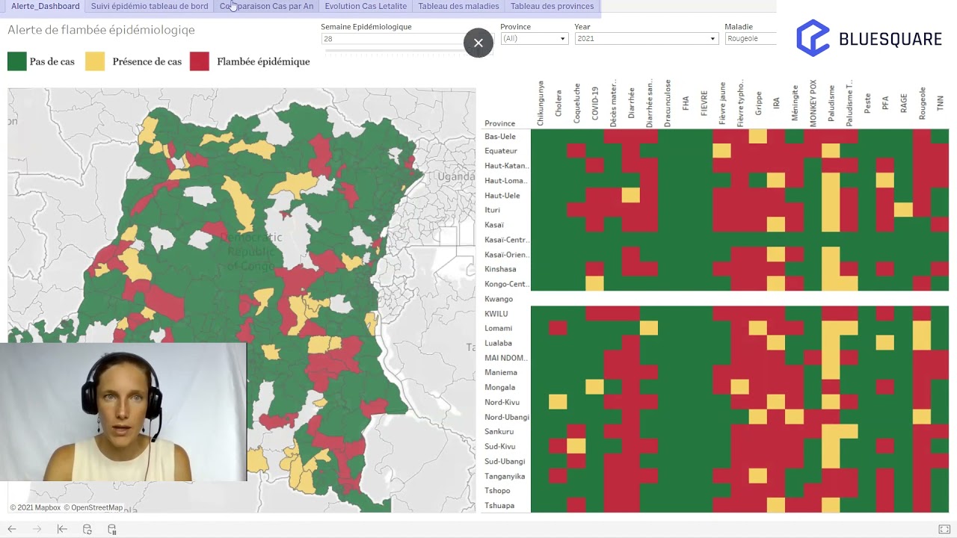This screenshot has width=957, height=538.
Task: Select the Equateur province row label
Action: tap(501, 151)
